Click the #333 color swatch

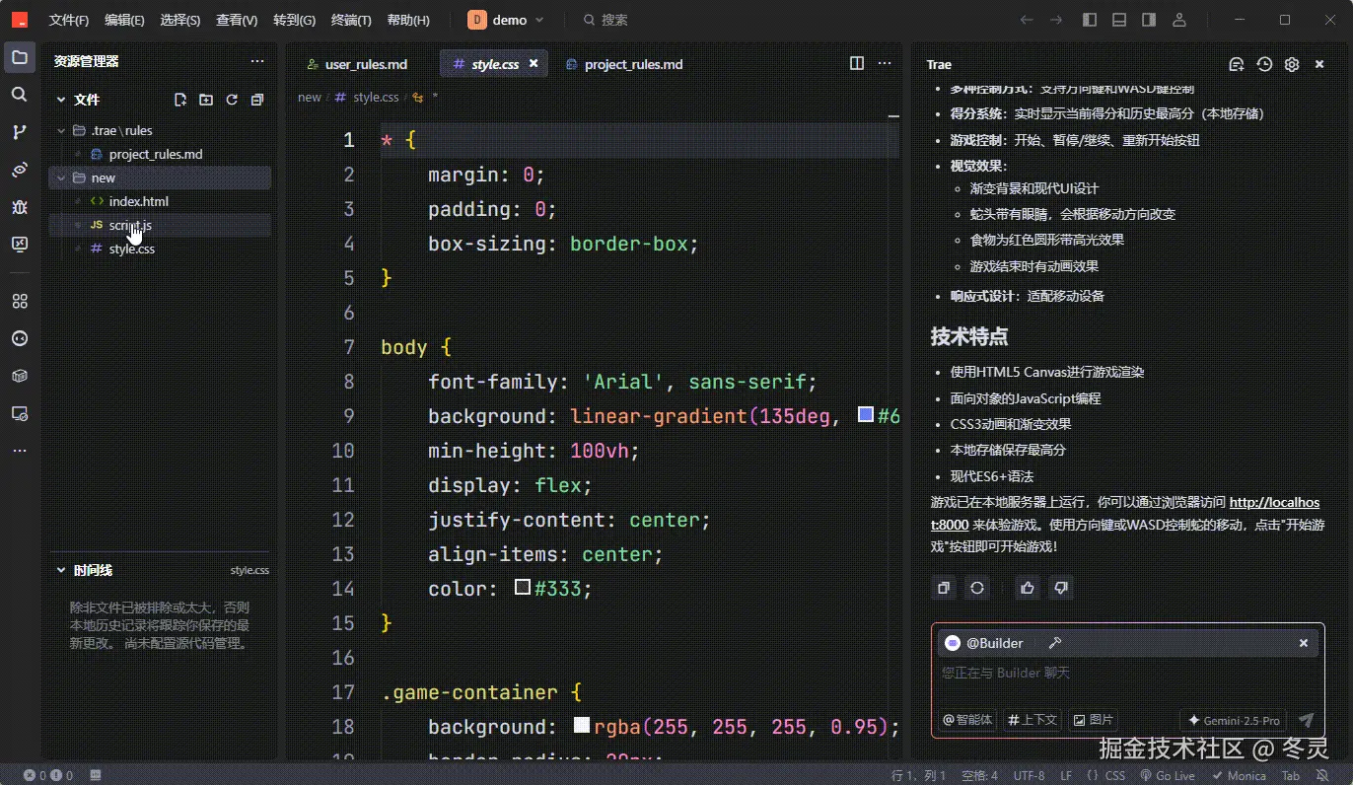pyautogui.click(x=524, y=588)
